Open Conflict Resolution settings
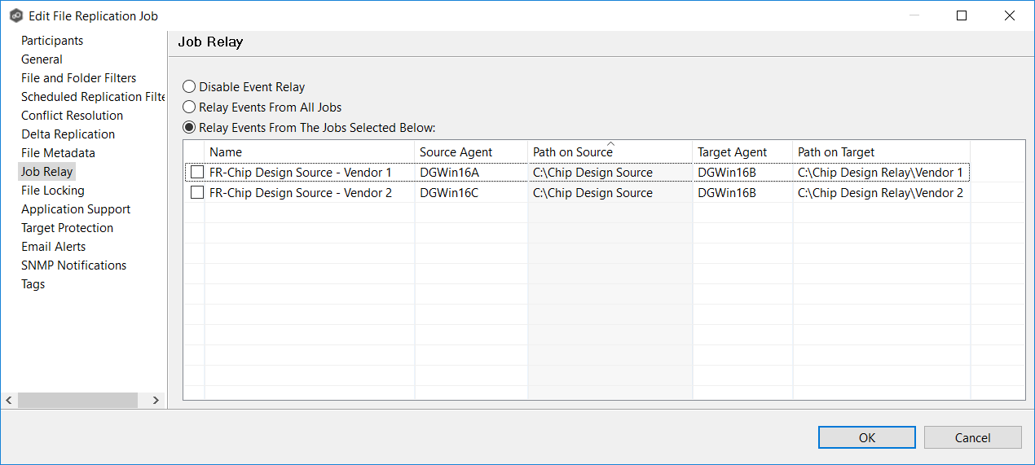Viewport: 1035px width, 465px height. pyautogui.click(x=72, y=116)
